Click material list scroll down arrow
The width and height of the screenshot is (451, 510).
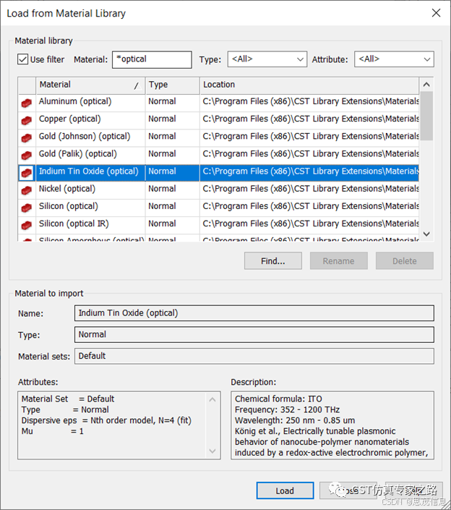[x=426, y=234]
